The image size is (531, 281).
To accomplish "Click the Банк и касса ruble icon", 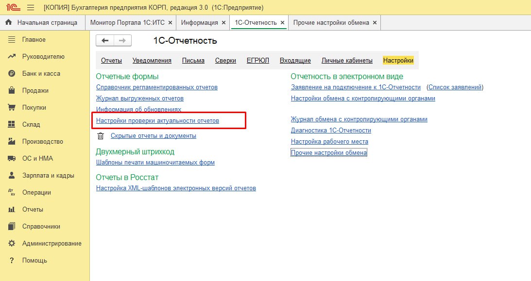I will (x=12, y=73).
